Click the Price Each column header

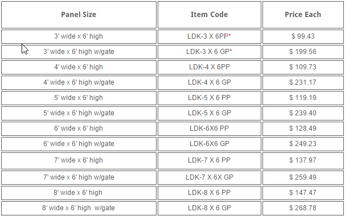pyautogui.click(x=303, y=15)
